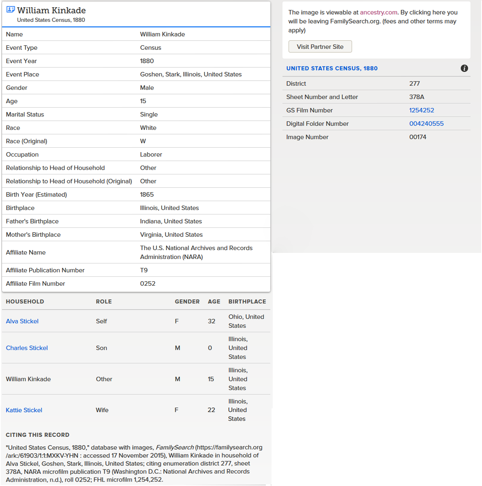Viewport: 482px width, 486px height.
Task: Click the United States Census, 1880 heading
Action: click(x=332, y=68)
